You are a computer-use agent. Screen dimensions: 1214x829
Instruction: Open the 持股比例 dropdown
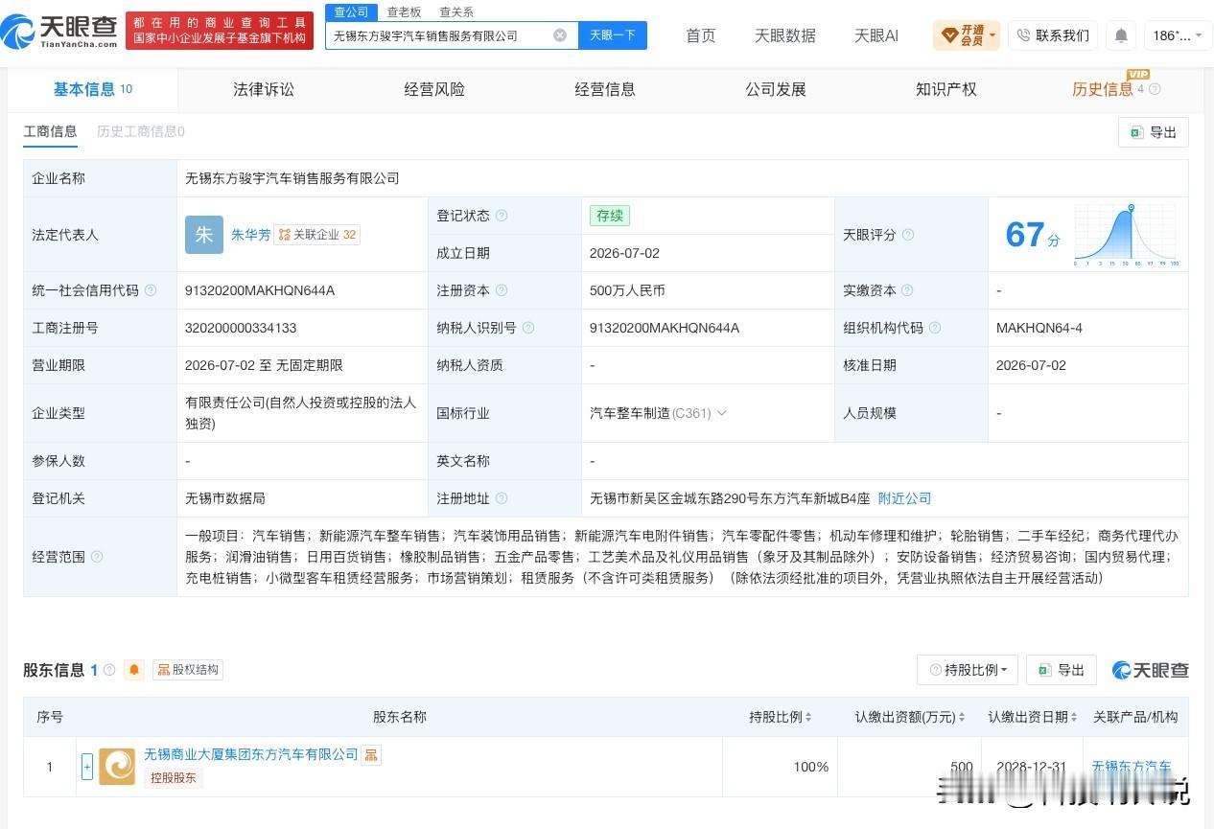(x=968, y=670)
